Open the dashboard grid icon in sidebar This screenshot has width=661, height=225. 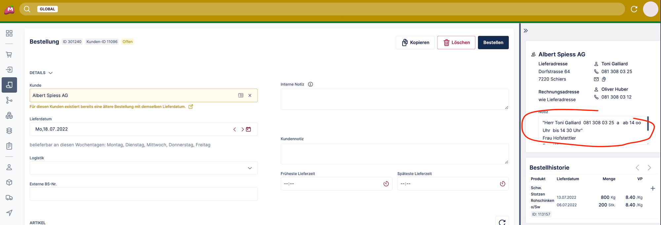pos(9,33)
